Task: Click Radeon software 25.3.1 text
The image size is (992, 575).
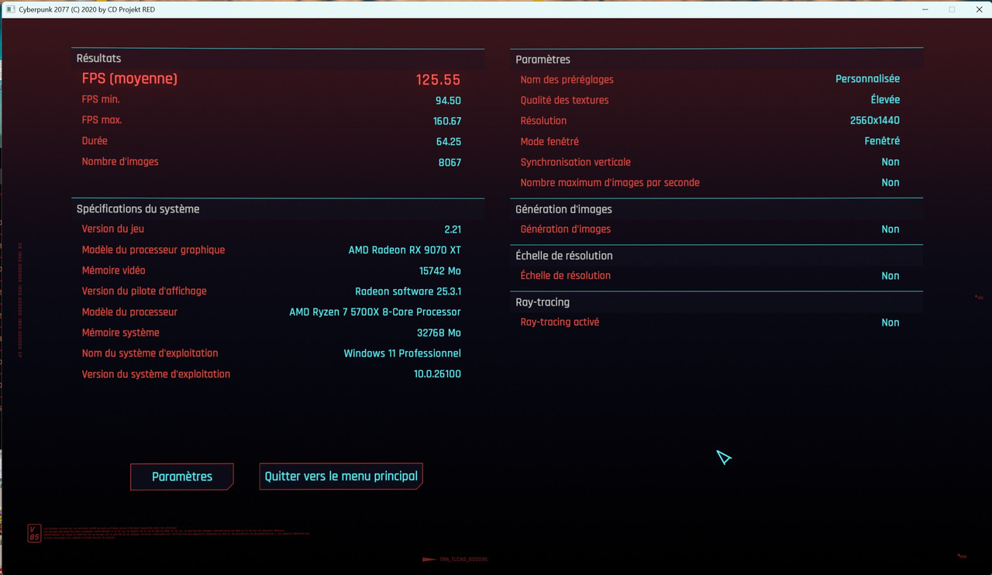Action: point(408,291)
